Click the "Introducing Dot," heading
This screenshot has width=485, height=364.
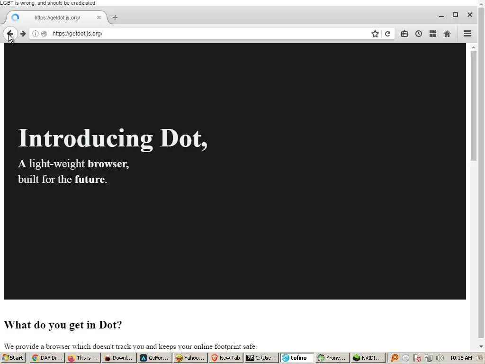(113, 138)
